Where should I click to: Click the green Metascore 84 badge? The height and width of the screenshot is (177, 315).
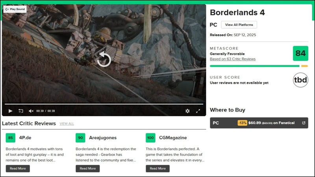click(300, 53)
